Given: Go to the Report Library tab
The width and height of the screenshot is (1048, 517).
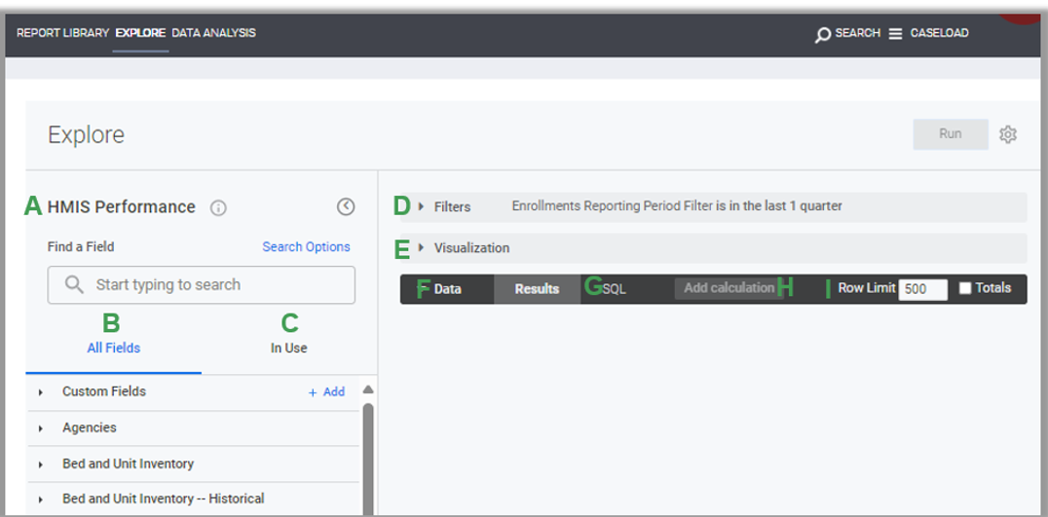Looking at the screenshot, I should (63, 33).
